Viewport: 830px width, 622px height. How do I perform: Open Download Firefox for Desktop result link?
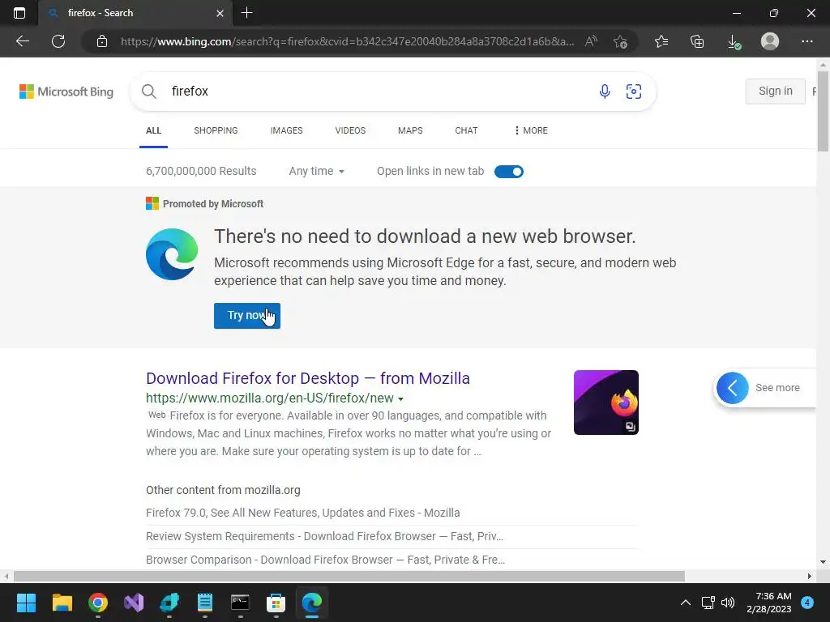click(x=308, y=378)
